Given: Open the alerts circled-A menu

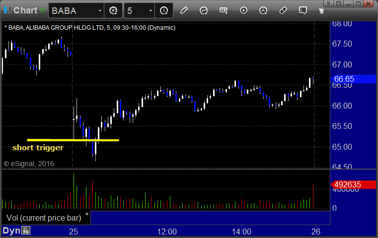Looking at the screenshot, I should tap(263, 10).
